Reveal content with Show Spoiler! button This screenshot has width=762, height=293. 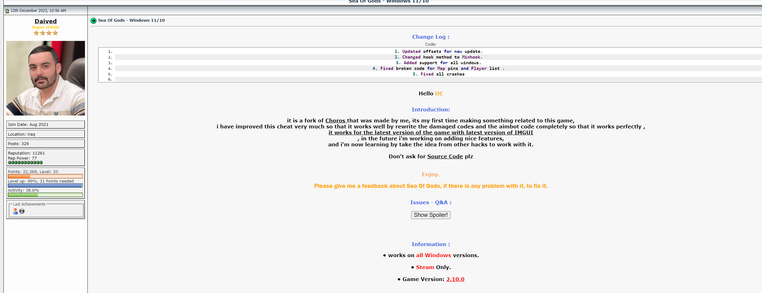(431, 215)
